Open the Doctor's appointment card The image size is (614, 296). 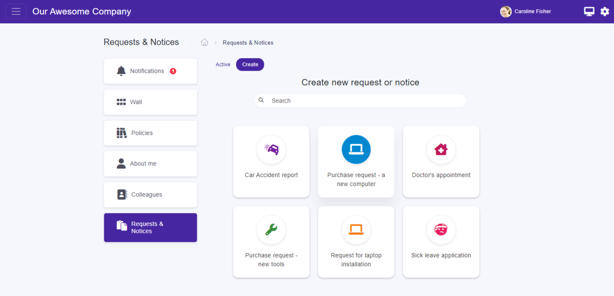pyautogui.click(x=441, y=162)
